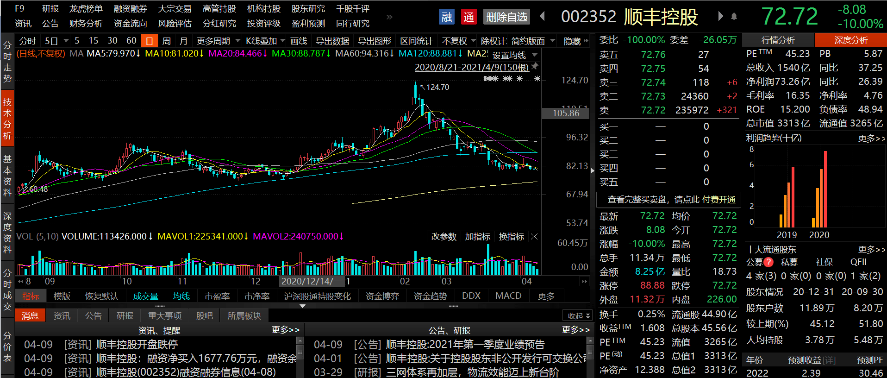Click the 收起 collapse news button

(x=578, y=315)
